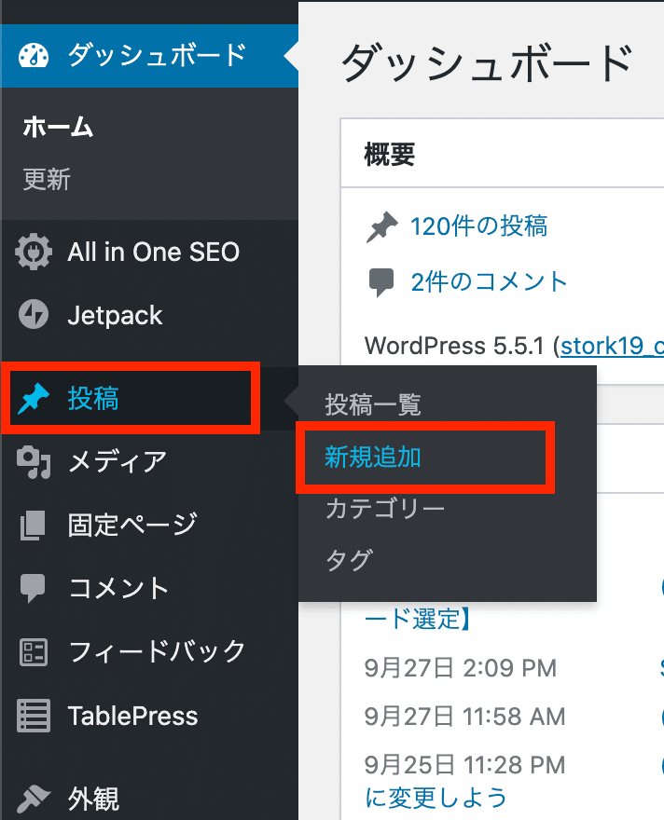This screenshot has height=820, width=664.
Task: Open the 120件の投稿 link
Action: pos(478,227)
